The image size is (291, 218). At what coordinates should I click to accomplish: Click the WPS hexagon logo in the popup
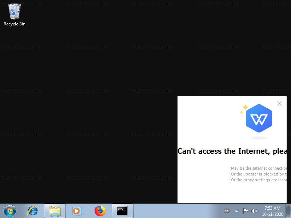259,118
